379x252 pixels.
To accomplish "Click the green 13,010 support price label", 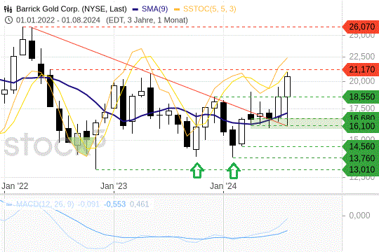I will [x=361, y=169].
